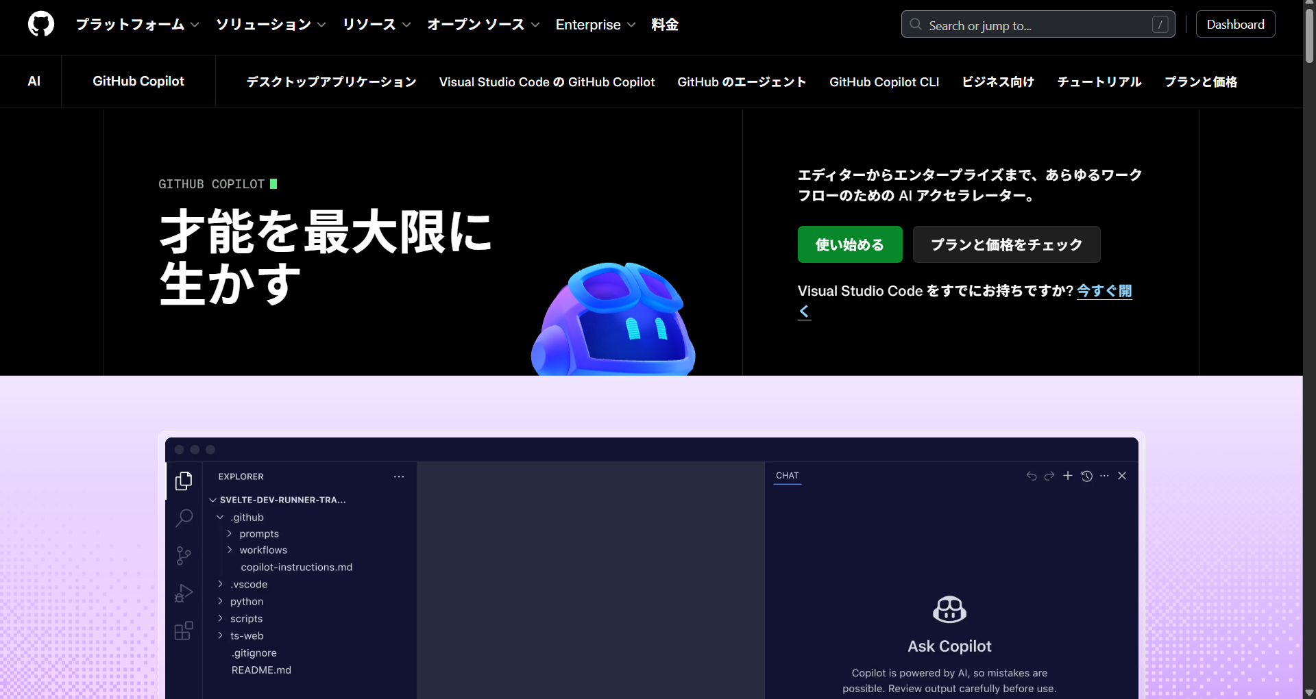Open GitHub Copilot CLI nav item
The height and width of the screenshot is (699, 1316).
point(884,82)
